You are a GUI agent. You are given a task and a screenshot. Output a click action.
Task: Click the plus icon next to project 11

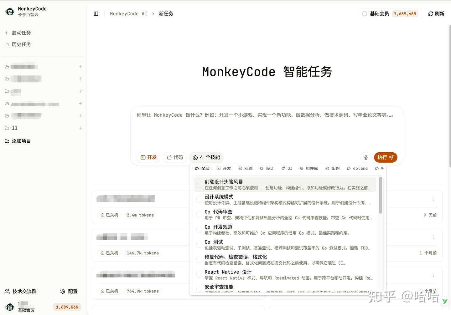click(x=80, y=128)
